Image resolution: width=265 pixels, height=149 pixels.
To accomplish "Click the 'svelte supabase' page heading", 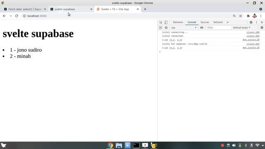I will click(x=38, y=34).
